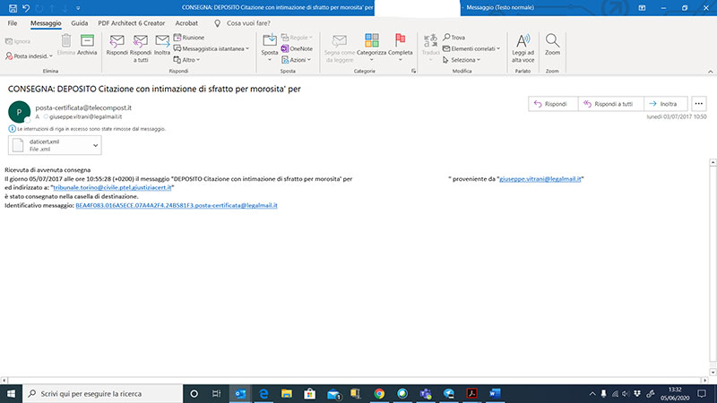This screenshot has height=403, width=717.
Task: Open the tribunale.torino@civile.ptel.giustiziacert.it link
Action: coord(112,188)
